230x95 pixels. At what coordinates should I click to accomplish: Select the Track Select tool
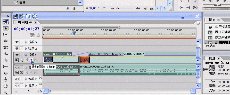click(6, 35)
